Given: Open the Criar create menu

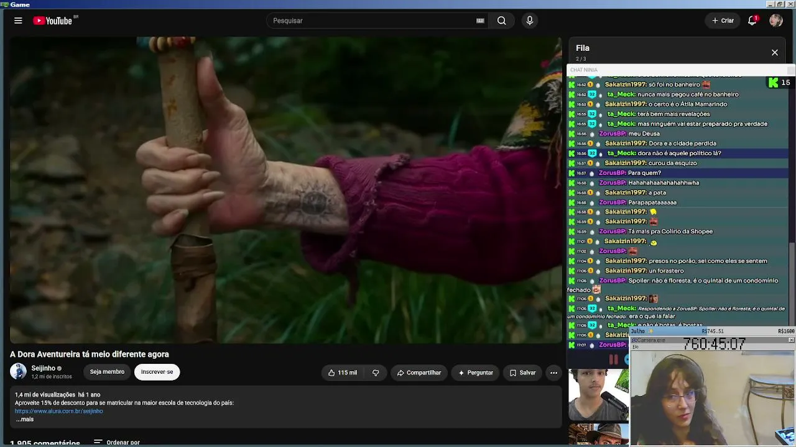Looking at the screenshot, I should [723, 20].
